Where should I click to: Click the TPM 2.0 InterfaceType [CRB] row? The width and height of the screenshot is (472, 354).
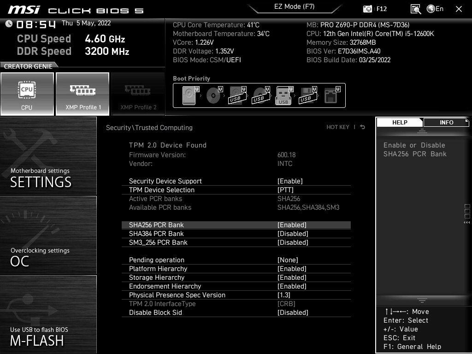click(236, 304)
